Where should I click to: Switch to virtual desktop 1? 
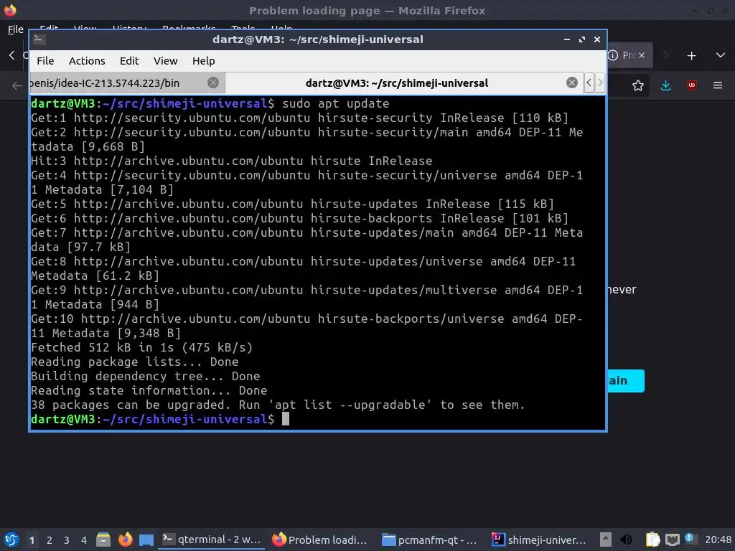(32, 540)
